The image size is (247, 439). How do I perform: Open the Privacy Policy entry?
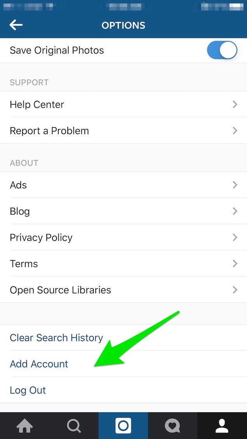point(124,238)
